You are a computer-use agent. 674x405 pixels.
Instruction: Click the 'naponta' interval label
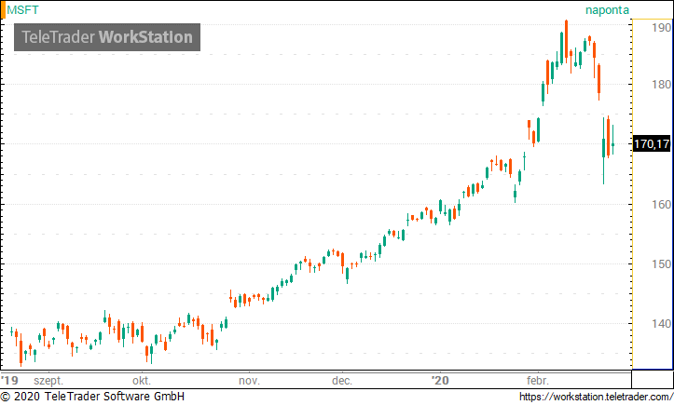(x=607, y=10)
